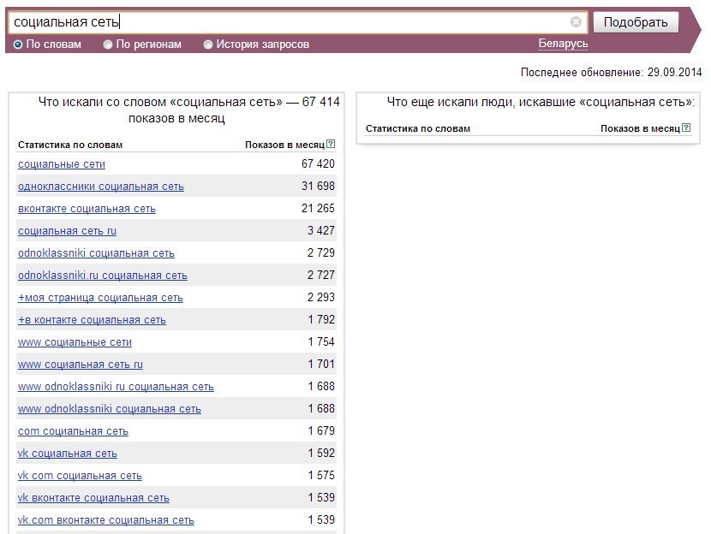Click the value '31 698'

318,186
